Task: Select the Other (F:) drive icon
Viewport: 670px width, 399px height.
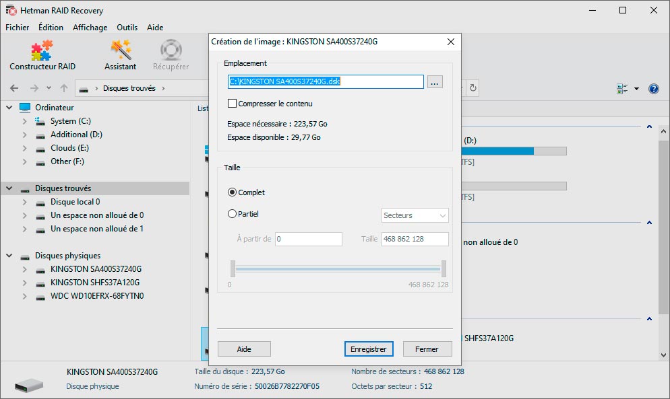Action: click(40, 163)
